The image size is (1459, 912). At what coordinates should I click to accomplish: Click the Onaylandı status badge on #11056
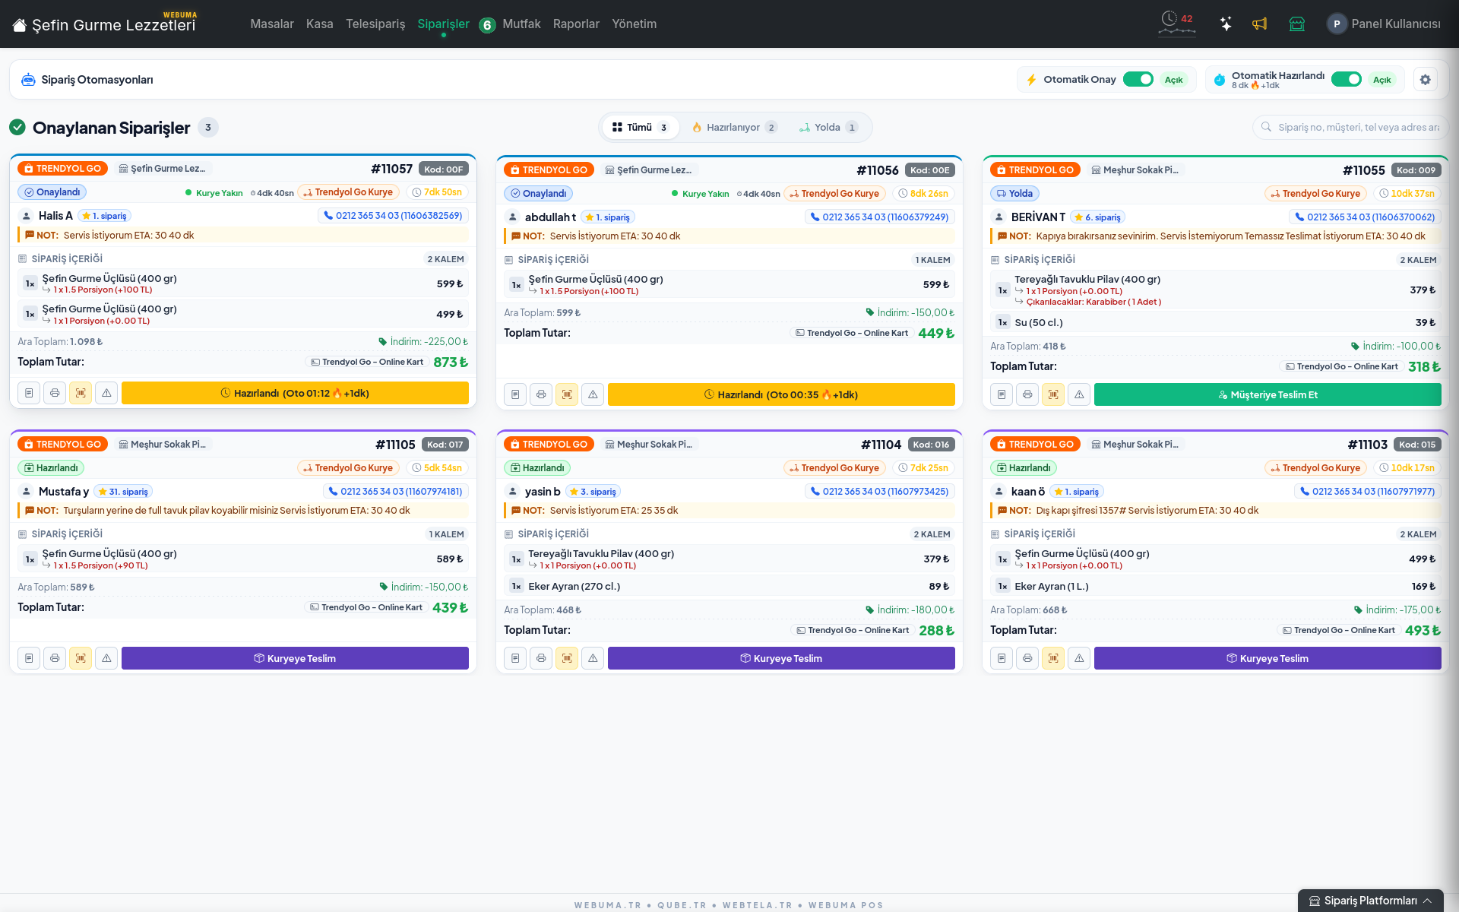point(539,194)
